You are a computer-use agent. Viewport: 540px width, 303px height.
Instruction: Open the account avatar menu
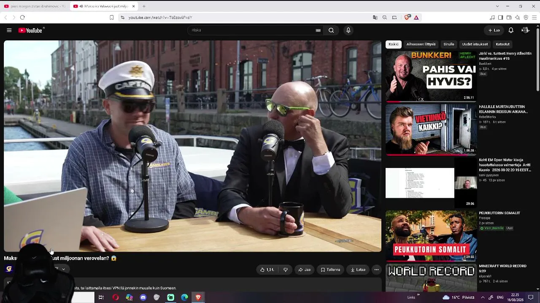point(525,30)
